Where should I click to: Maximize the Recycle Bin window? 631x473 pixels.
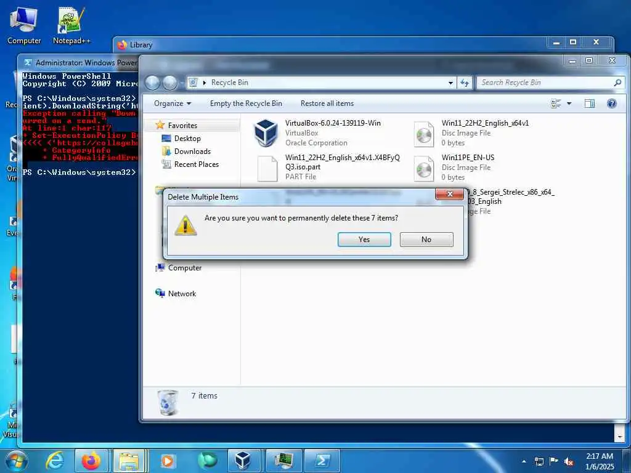tap(589, 60)
